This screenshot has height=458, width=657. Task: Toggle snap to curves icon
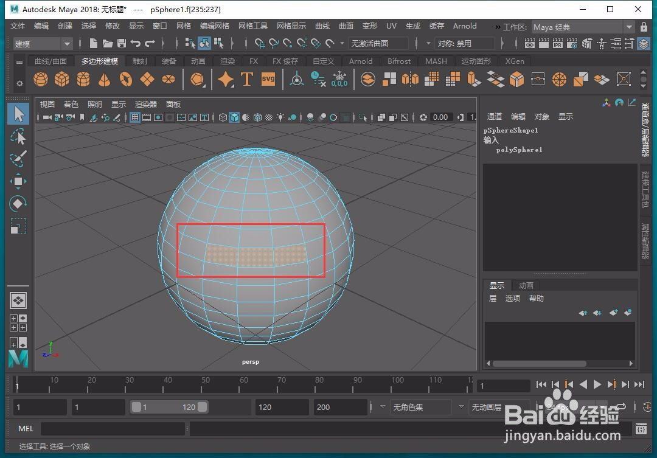tap(274, 43)
